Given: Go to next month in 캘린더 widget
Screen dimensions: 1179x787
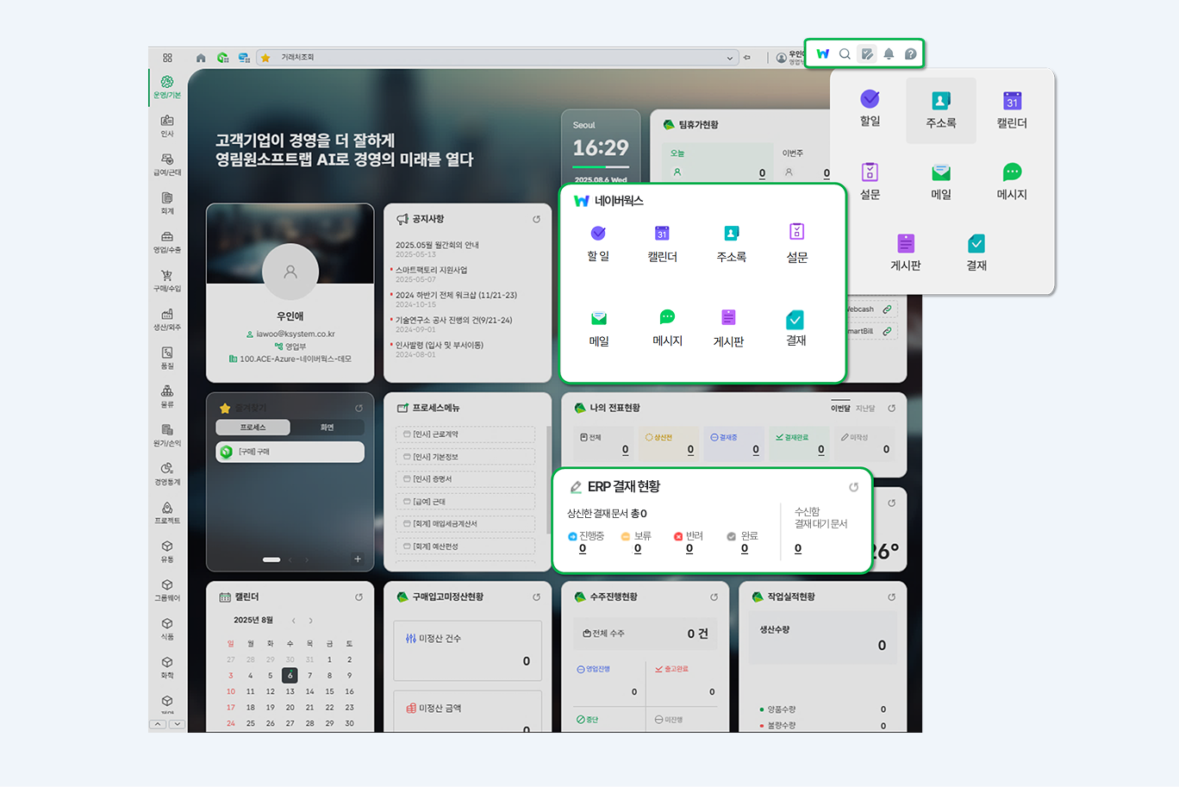Looking at the screenshot, I should [x=311, y=621].
